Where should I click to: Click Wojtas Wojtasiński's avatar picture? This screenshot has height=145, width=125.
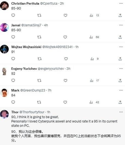[4, 49]
